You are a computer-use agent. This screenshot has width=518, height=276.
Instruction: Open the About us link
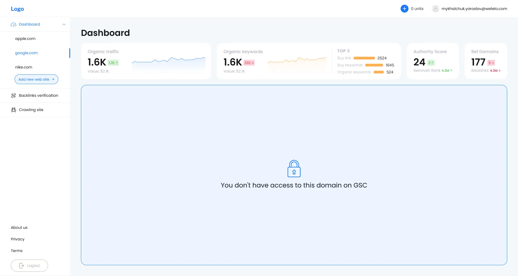tap(19, 227)
